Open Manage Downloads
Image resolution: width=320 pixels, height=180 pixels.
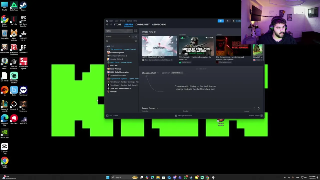tap(183, 115)
